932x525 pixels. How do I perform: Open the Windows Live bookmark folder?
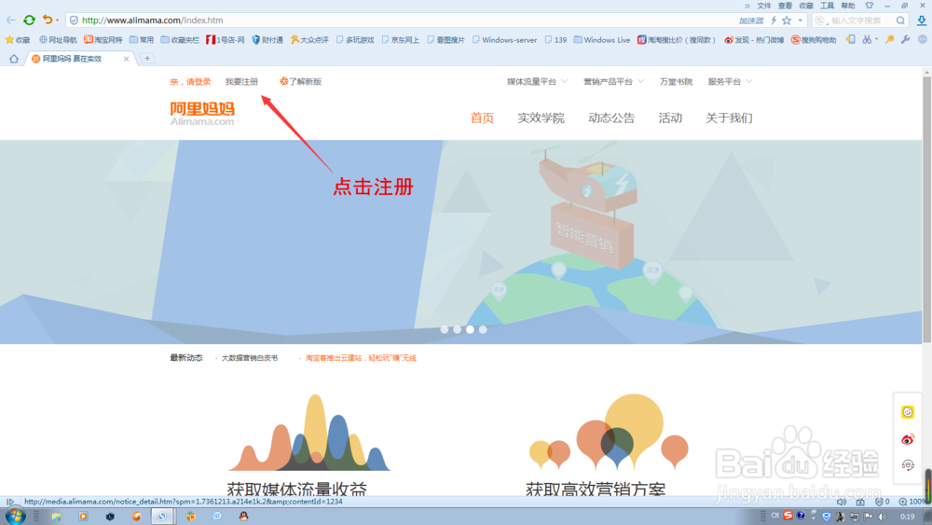tap(601, 40)
